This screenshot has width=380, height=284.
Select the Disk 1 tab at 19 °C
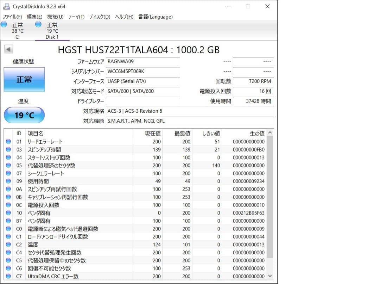click(x=52, y=31)
